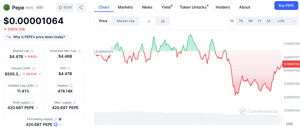Open the Markets tab

pos(125,7)
